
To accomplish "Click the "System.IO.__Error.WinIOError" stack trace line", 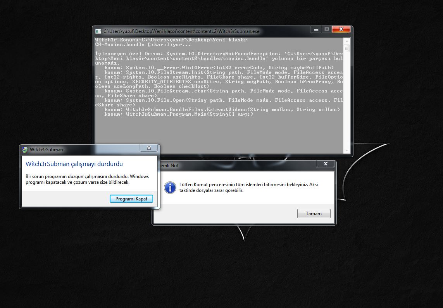I will [x=219, y=68].
